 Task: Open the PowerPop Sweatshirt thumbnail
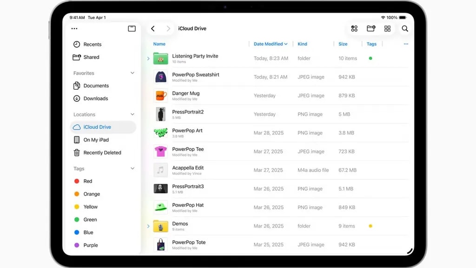coord(160,77)
